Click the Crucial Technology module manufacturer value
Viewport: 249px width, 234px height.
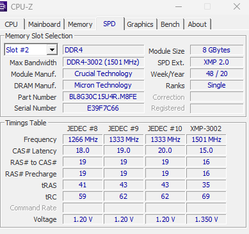tap(103, 74)
